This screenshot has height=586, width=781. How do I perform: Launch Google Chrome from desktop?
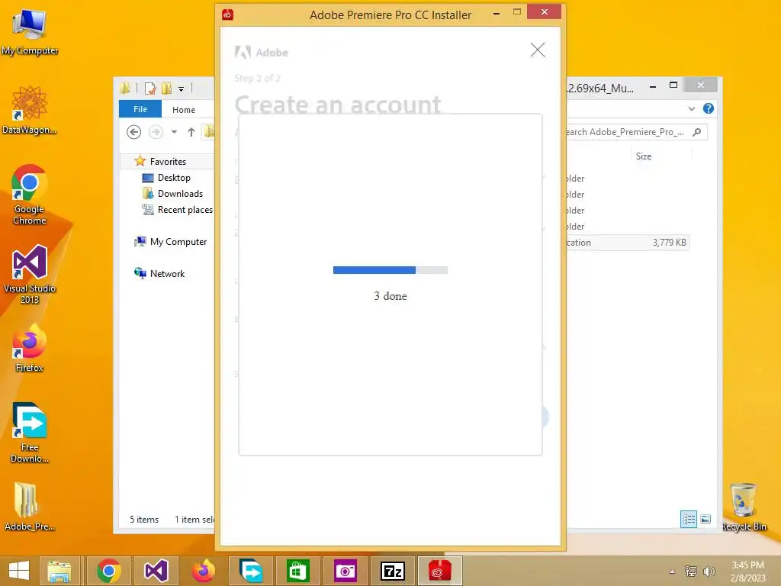tap(30, 195)
